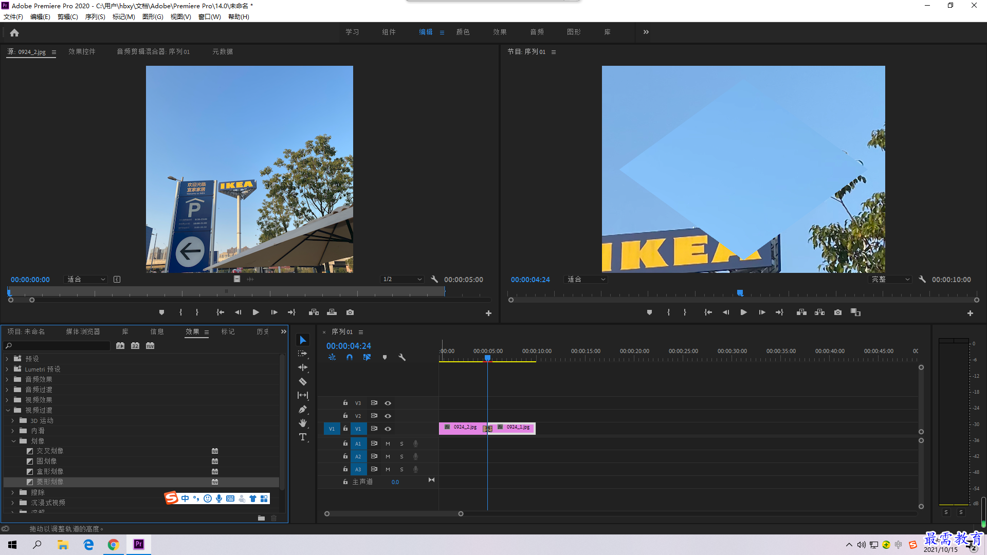
Task: Select the Selection tool arrow
Action: [303, 340]
